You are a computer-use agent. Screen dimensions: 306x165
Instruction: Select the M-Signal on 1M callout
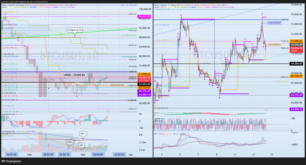pos(75,30)
